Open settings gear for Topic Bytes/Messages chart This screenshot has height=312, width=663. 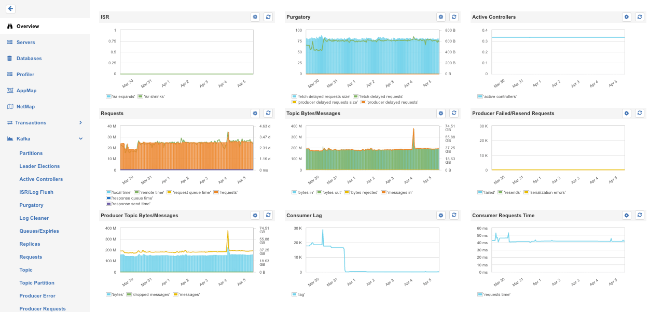pyautogui.click(x=440, y=113)
